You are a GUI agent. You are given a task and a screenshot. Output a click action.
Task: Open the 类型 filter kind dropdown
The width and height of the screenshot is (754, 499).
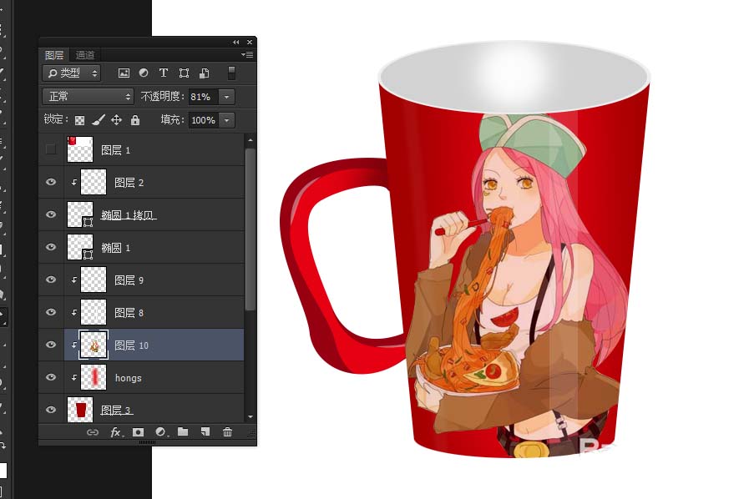(71, 73)
